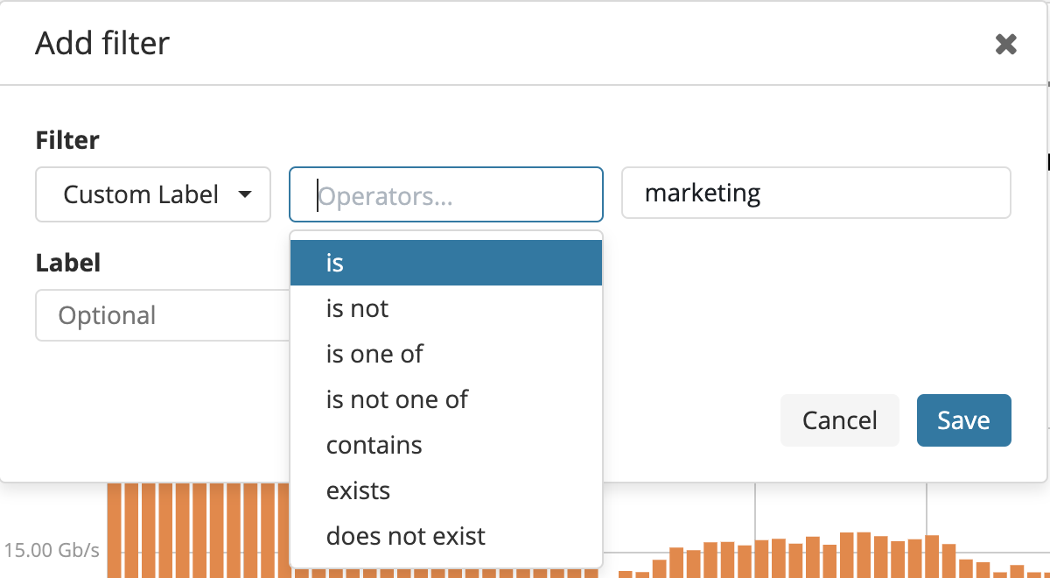This screenshot has width=1050, height=578.
Task: Click the 15.00 Gb/s axis label
Action: tap(52, 551)
